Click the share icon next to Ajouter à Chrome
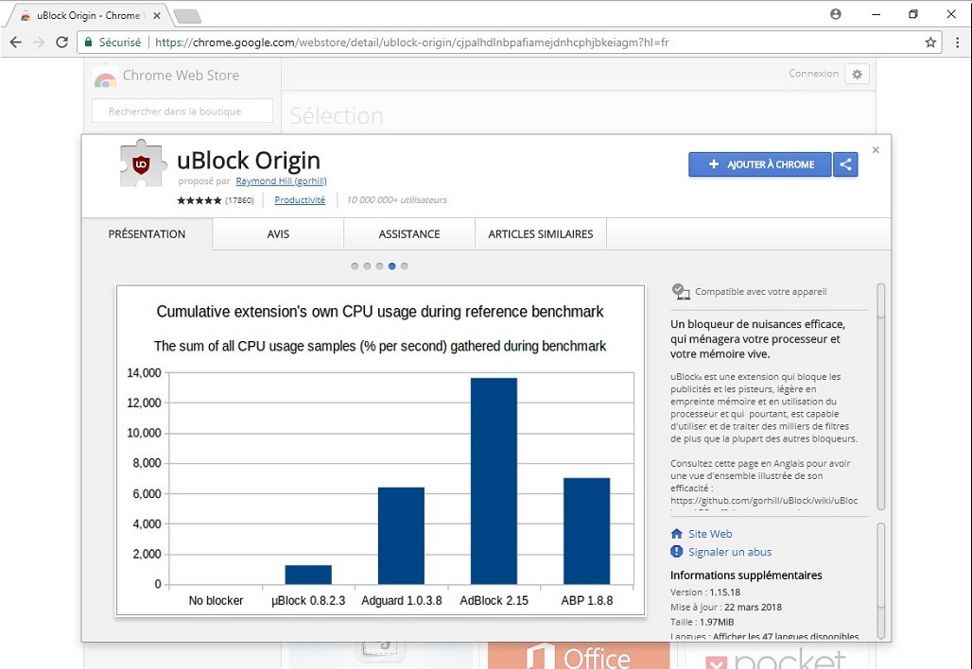This screenshot has width=972, height=669. click(846, 164)
